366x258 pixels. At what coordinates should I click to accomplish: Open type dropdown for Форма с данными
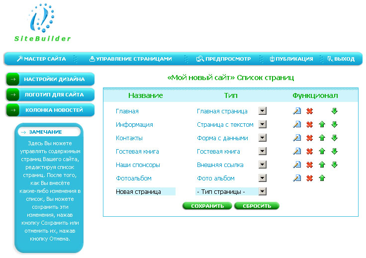[x=263, y=138]
